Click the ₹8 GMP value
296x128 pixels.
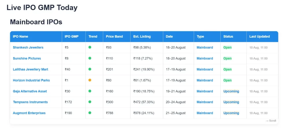(67, 58)
